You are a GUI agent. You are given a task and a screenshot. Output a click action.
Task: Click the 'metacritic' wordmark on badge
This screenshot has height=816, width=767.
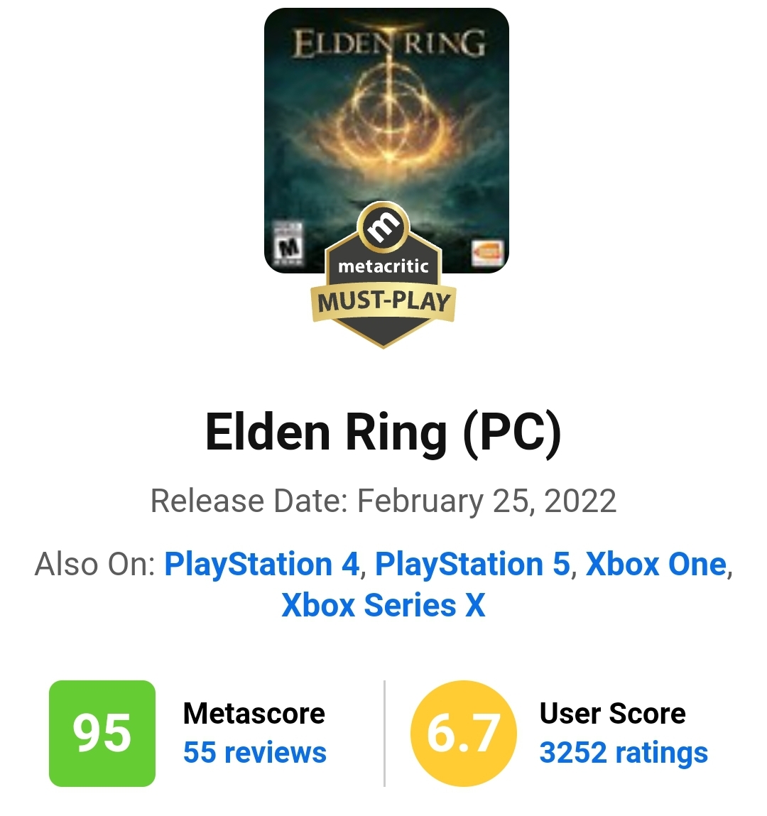click(383, 267)
